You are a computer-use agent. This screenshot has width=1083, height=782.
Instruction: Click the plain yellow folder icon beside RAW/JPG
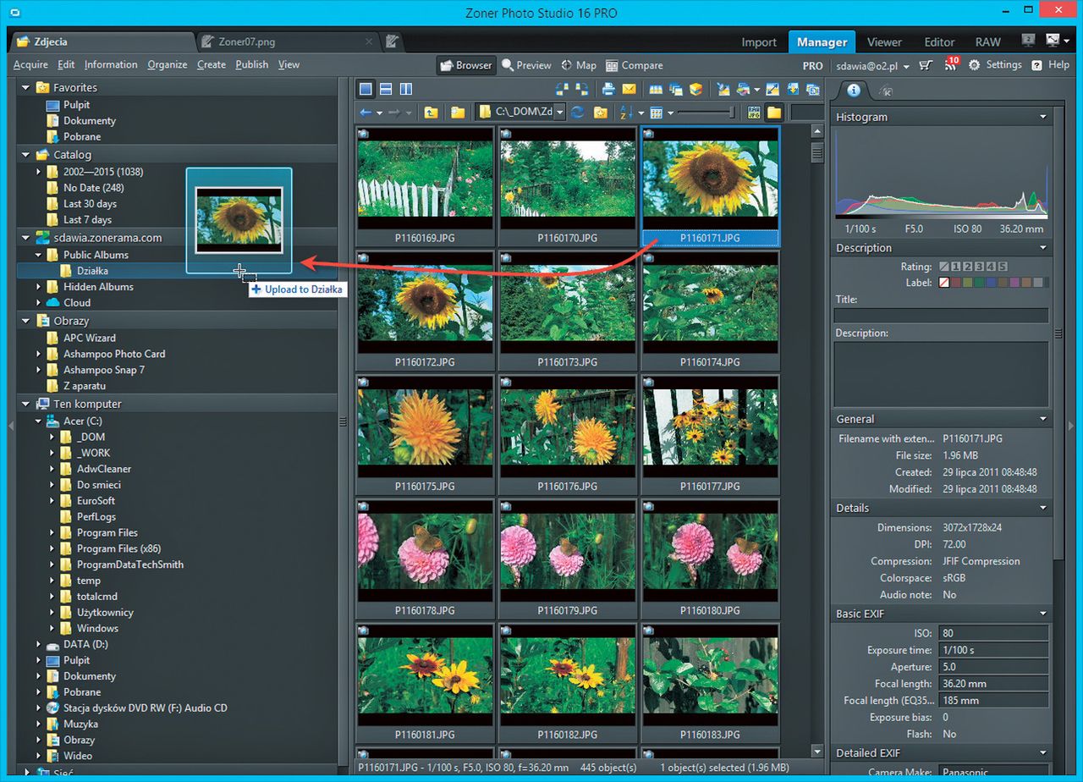[x=774, y=113]
